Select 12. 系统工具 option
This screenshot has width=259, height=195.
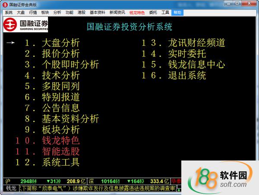[x=47, y=162]
